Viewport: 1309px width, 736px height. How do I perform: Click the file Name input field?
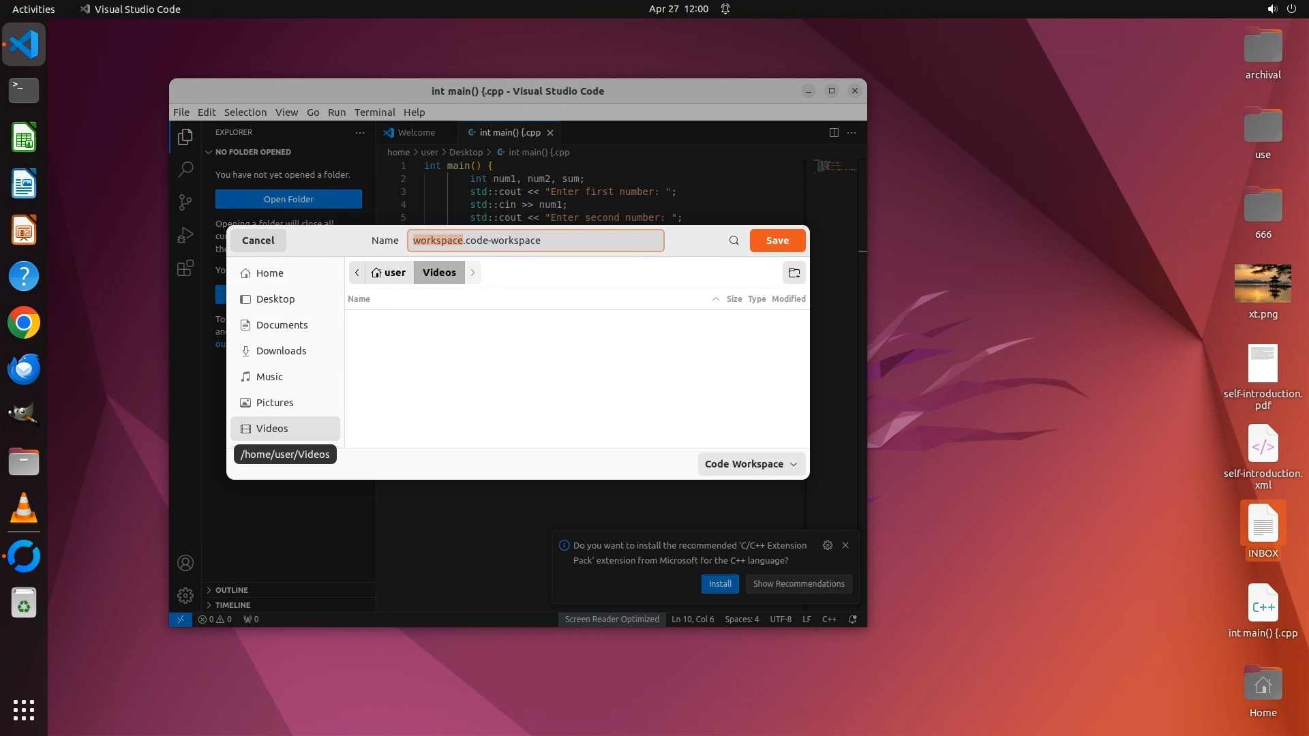(x=535, y=241)
